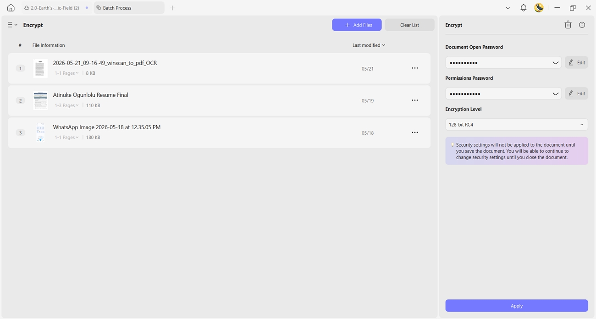Click the Apply button
Viewport: 596px width, 319px height.
pyautogui.click(x=516, y=306)
